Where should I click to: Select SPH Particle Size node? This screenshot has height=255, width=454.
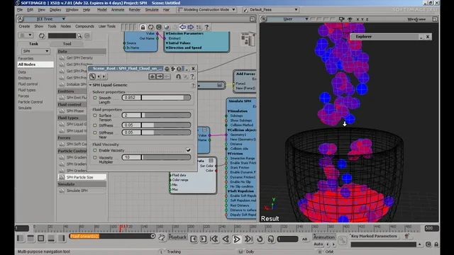[82, 177]
